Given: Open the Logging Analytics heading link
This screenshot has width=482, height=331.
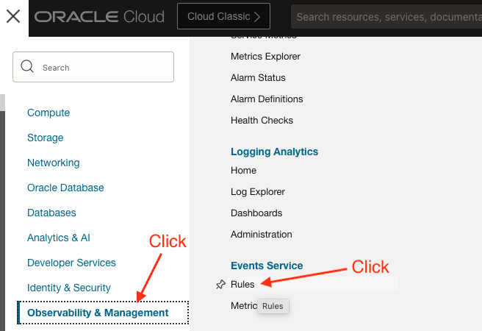Looking at the screenshot, I should 274,152.
